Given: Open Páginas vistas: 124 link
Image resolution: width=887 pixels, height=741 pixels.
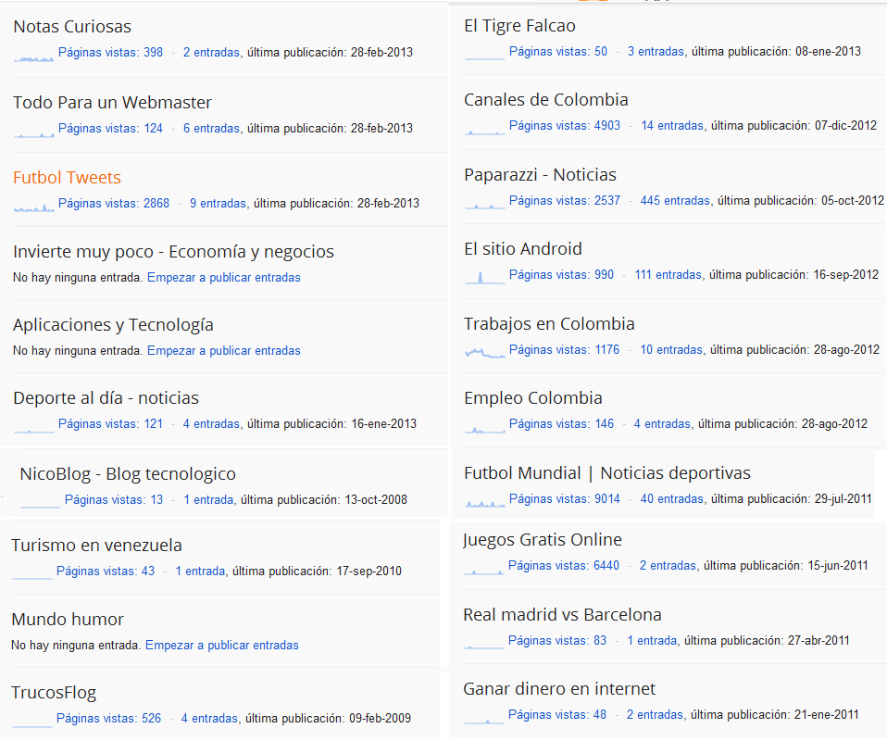Looking at the screenshot, I should [110, 129].
